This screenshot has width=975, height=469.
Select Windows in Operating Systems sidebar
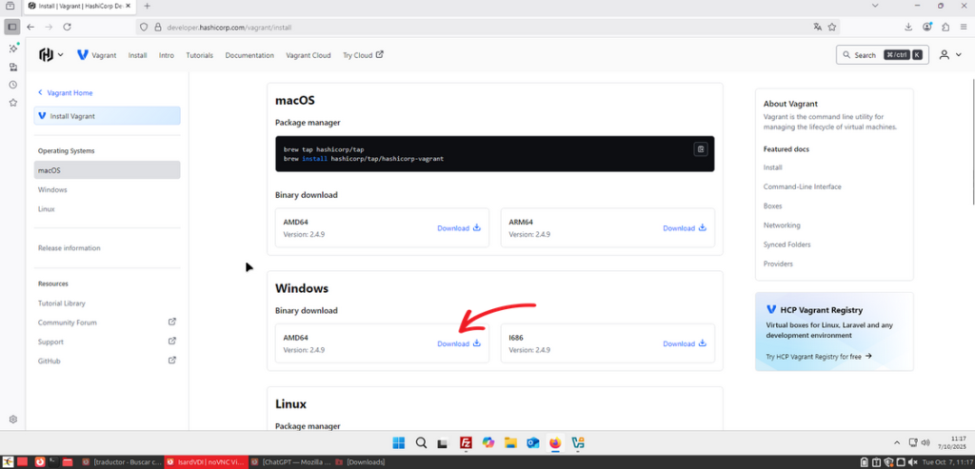coord(52,189)
